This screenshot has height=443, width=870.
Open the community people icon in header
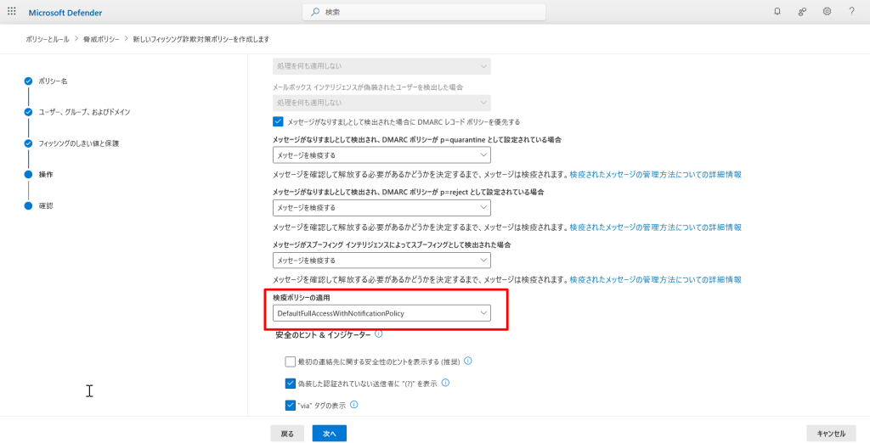click(x=801, y=12)
